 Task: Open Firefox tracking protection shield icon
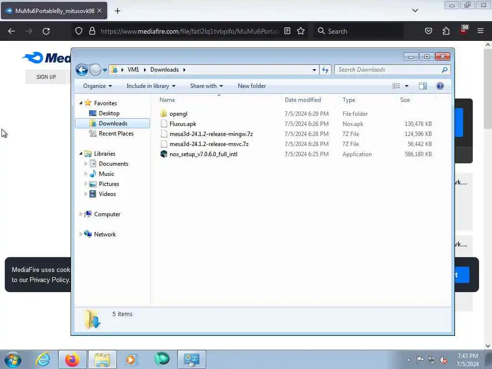79,31
